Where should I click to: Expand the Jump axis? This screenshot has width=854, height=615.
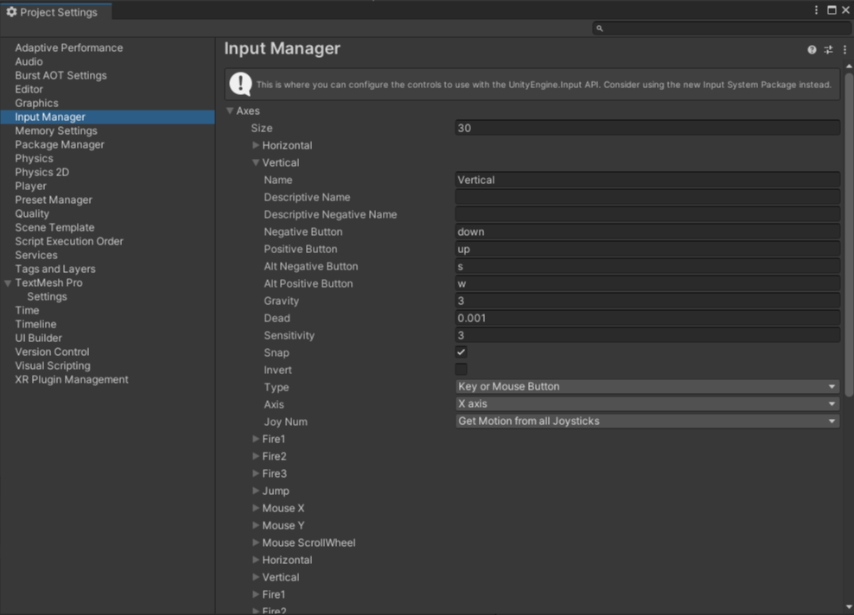click(256, 491)
